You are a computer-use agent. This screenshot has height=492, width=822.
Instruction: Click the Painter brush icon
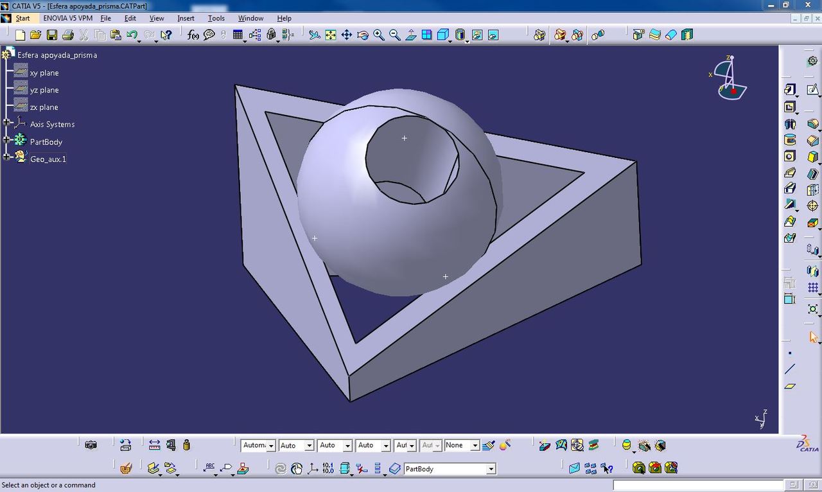pos(489,444)
